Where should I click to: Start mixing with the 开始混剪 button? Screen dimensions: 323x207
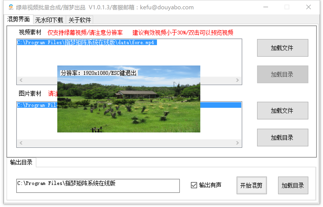[x=251, y=186]
